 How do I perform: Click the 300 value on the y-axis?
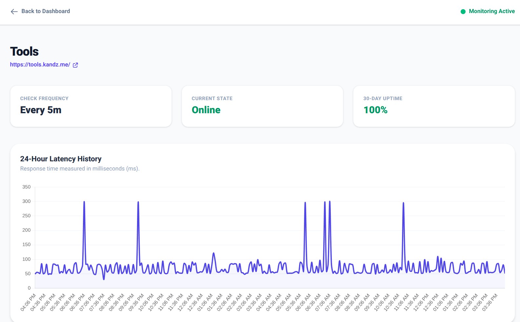[x=27, y=201]
